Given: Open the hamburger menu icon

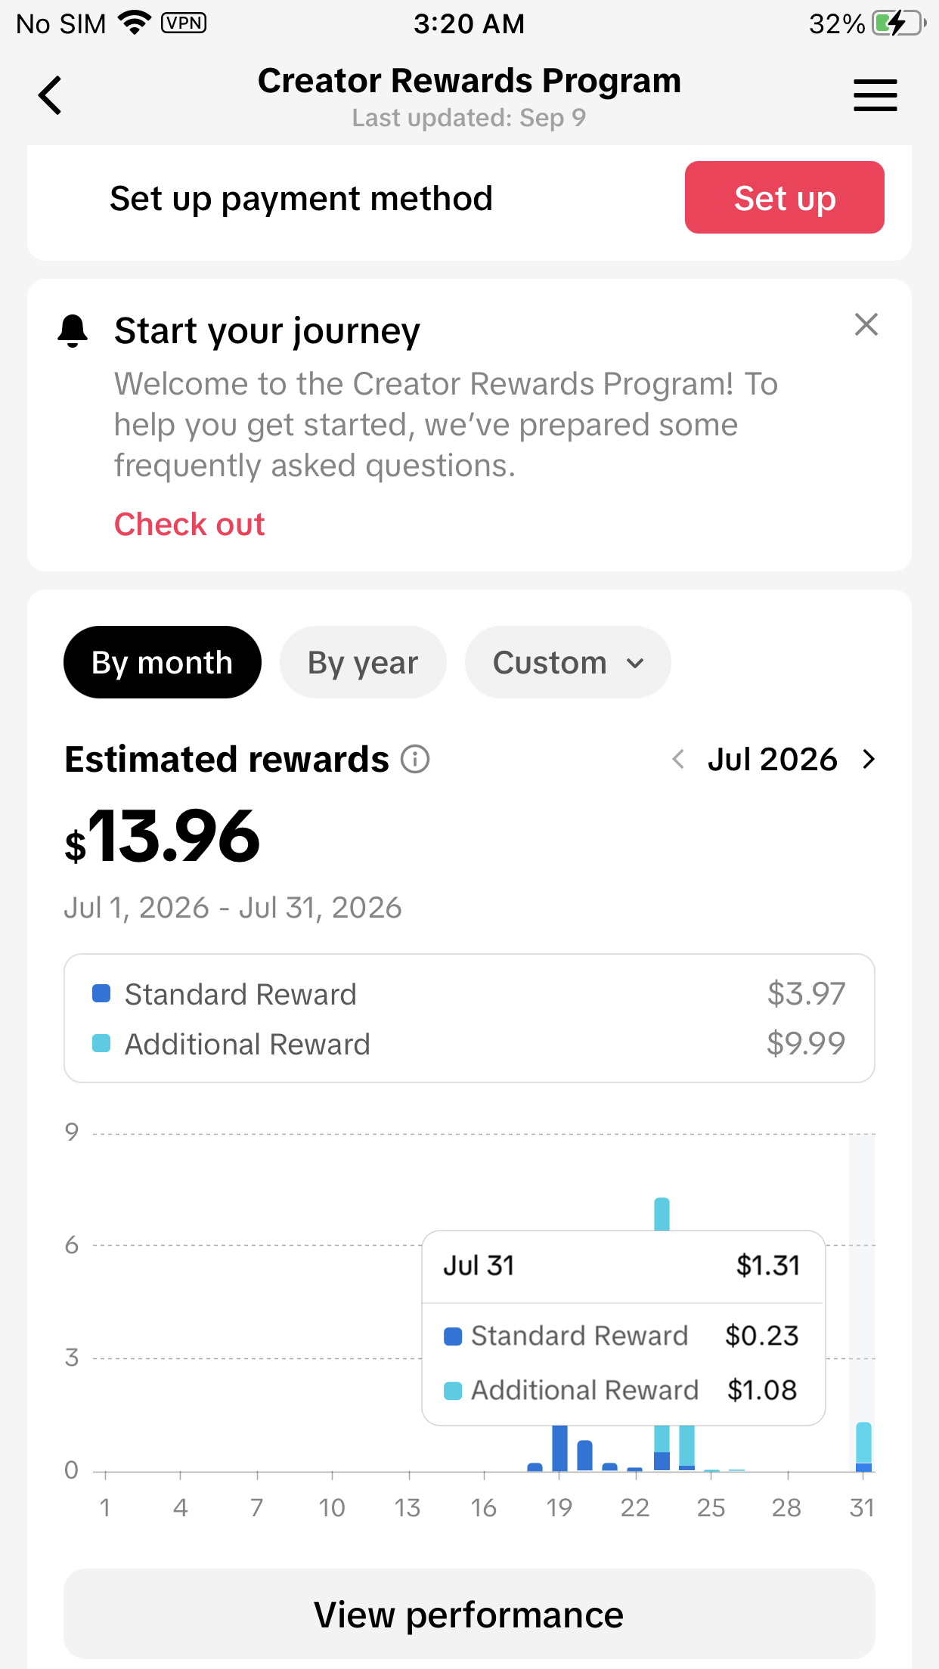Looking at the screenshot, I should (x=875, y=95).
